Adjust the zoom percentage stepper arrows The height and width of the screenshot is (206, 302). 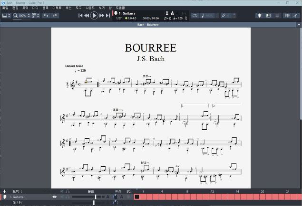(29, 16)
